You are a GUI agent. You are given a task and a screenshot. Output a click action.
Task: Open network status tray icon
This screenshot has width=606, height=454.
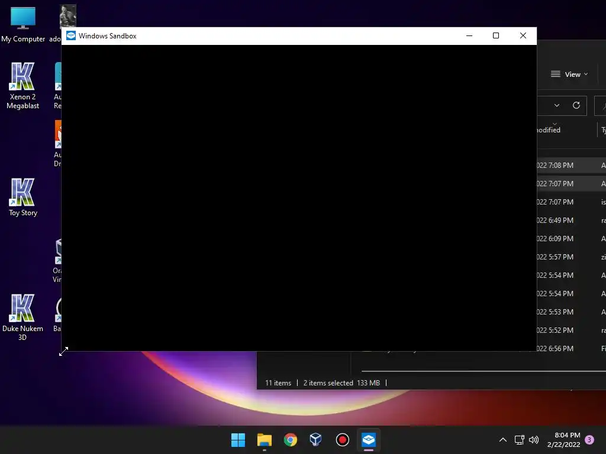pyautogui.click(x=519, y=440)
